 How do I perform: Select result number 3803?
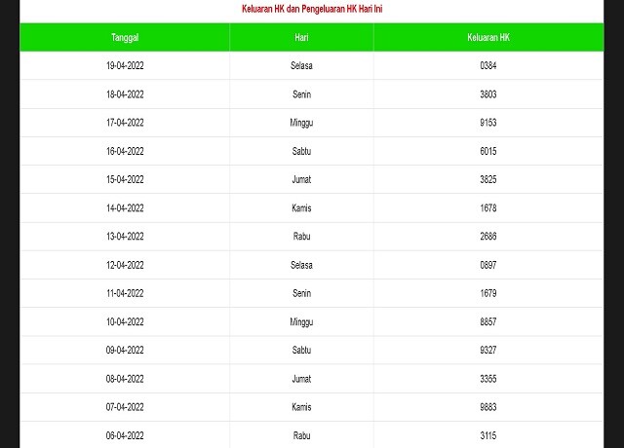click(488, 93)
